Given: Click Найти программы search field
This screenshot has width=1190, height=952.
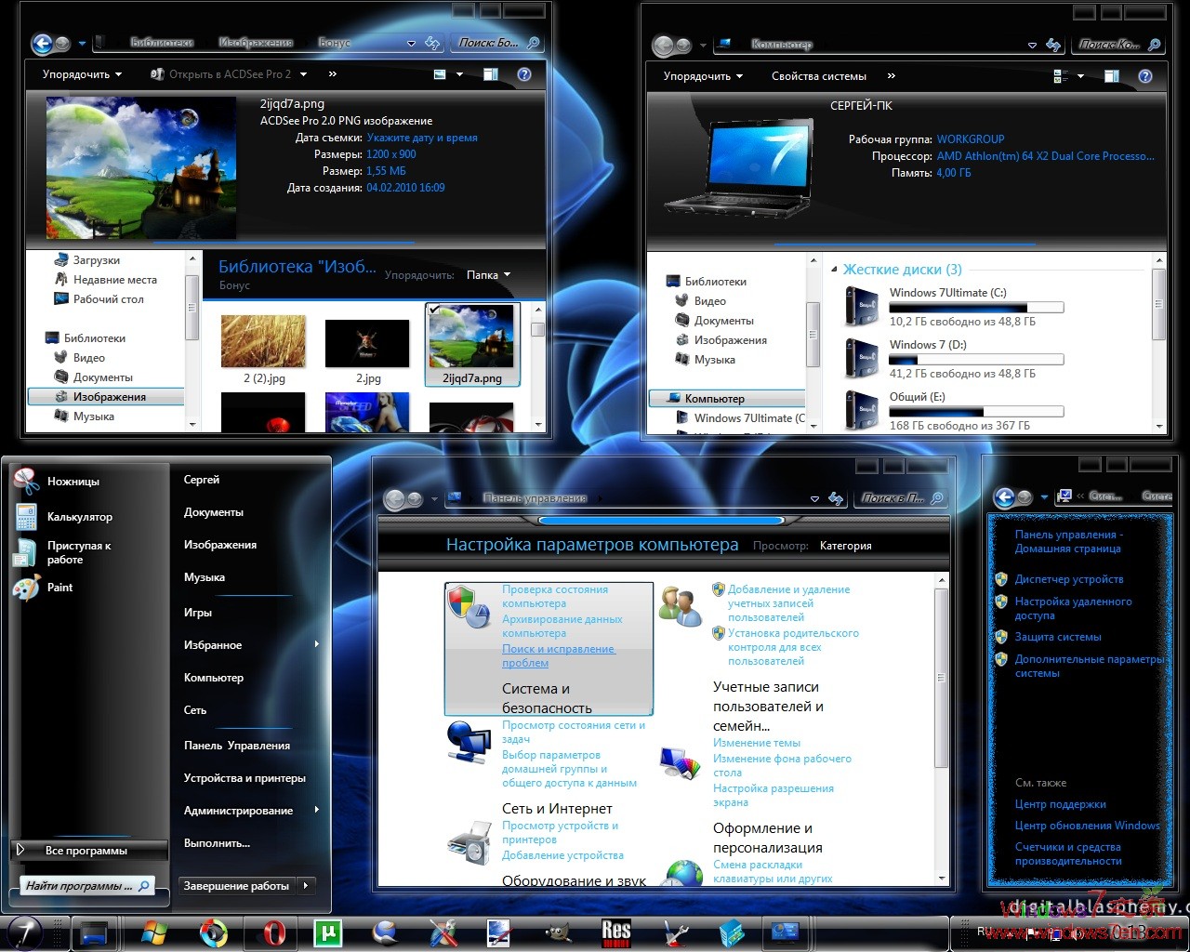Looking at the screenshot, I should pos(86,886).
